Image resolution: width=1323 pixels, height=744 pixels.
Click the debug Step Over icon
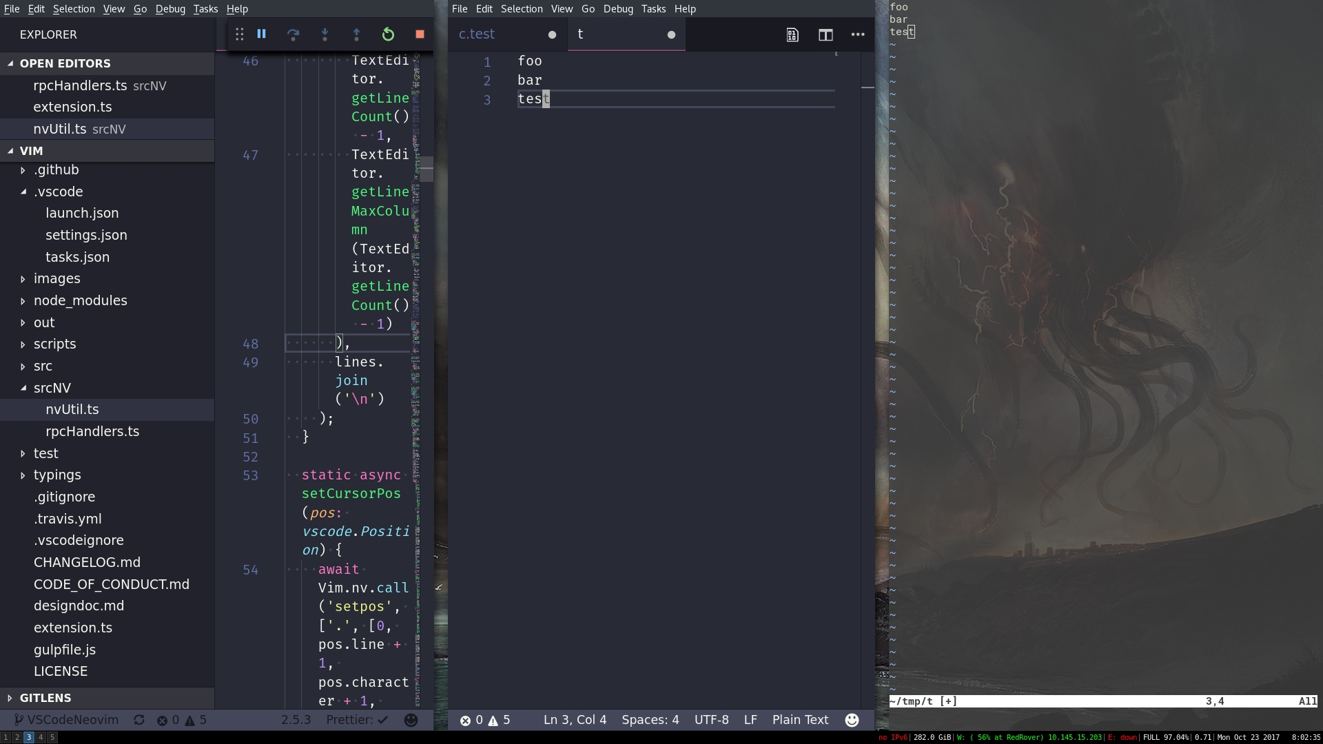click(293, 34)
